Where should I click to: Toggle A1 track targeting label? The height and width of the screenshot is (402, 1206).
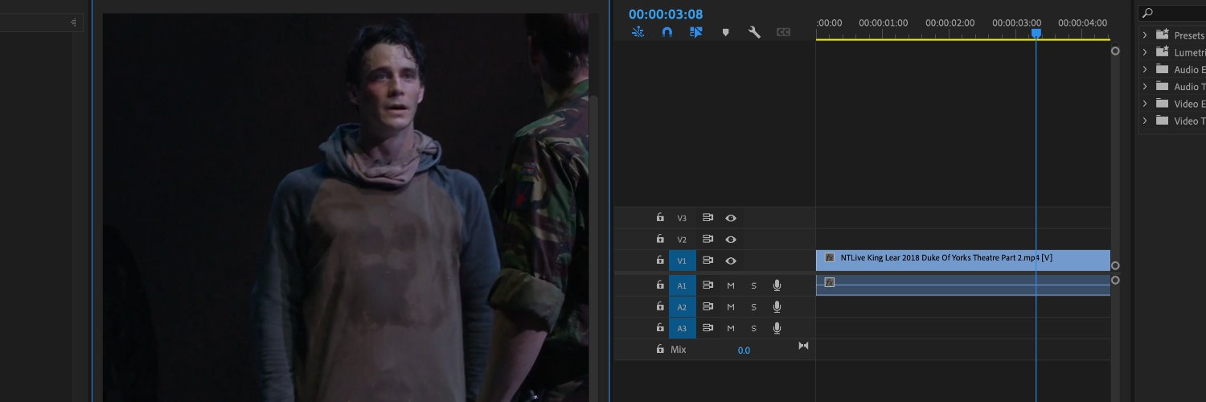tap(683, 285)
